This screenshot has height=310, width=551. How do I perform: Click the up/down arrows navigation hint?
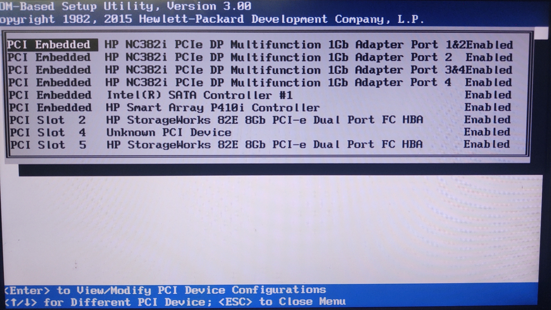[21, 302]
